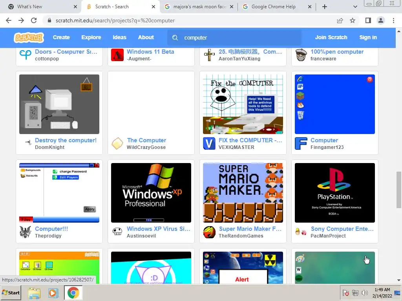Image resolution: width=402 pixels, height=301 pixels.
Task: Click the browser address bar URL
Action: [x=115, y=20]
